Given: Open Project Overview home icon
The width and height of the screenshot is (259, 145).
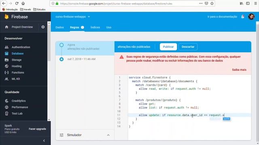Looking at the screenshot, I should (x=6, y=27).
